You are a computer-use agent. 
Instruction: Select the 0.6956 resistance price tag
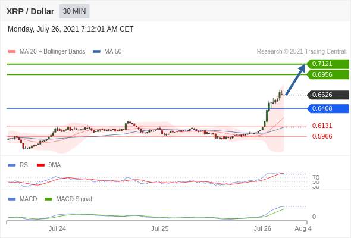pyautogui.click(x=328, y=74)
